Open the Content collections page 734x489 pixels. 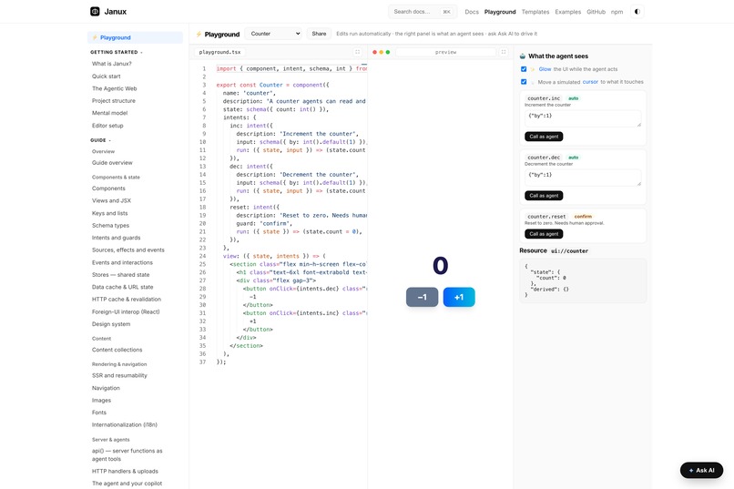pos(117,350)
